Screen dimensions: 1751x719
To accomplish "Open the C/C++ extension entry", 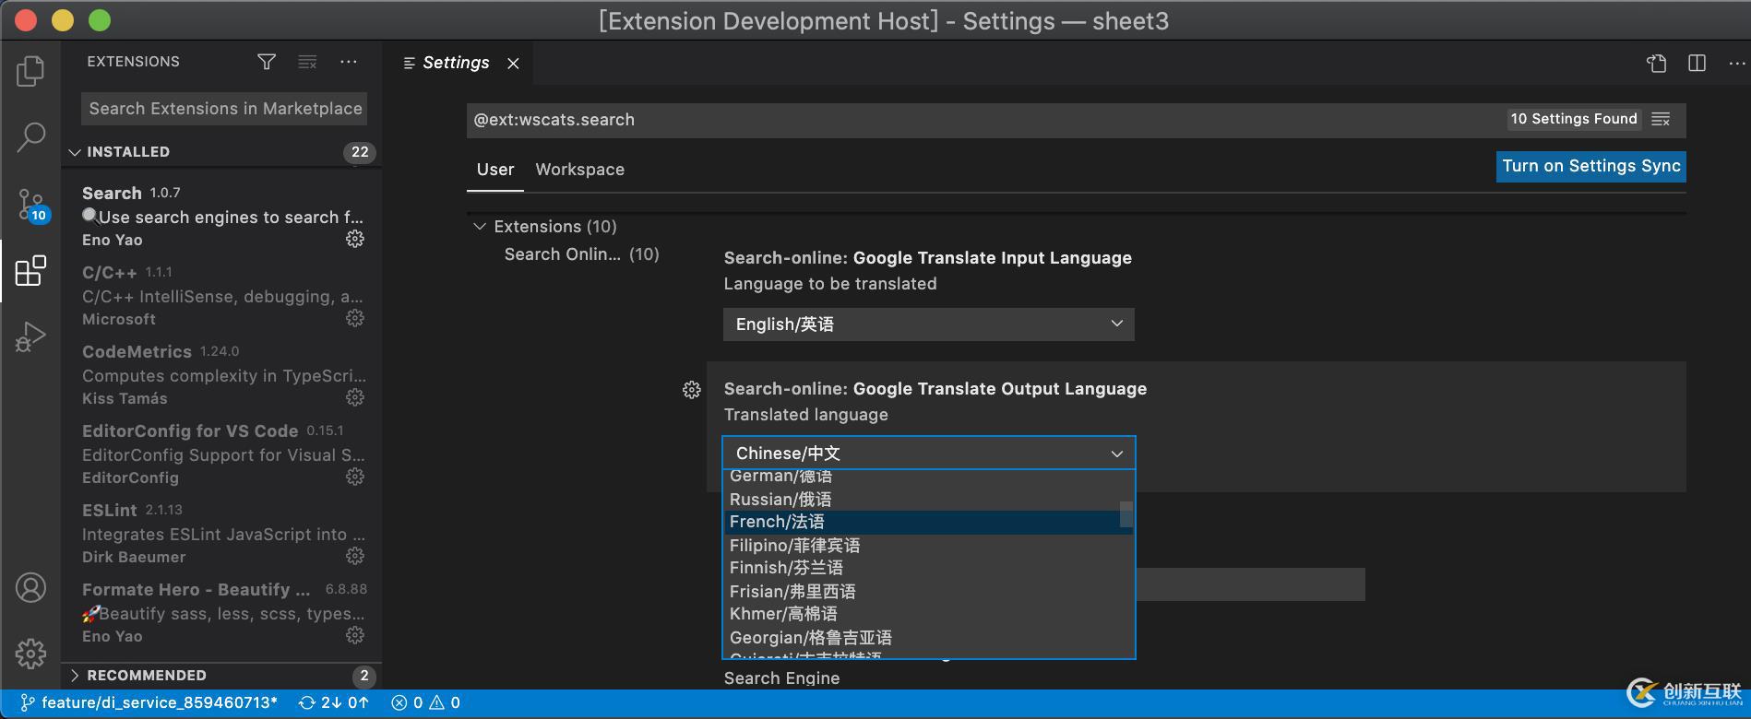I will click(x=222, y=295).
